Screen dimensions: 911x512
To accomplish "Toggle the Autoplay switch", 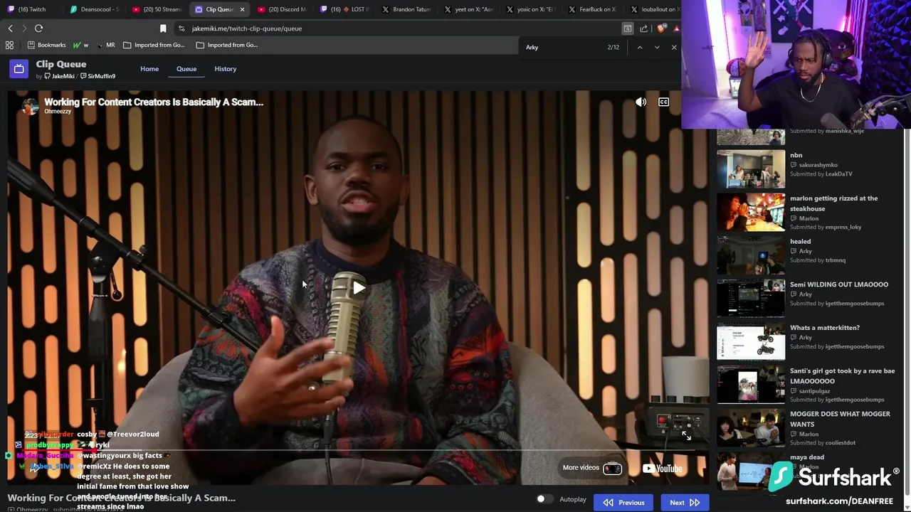I will point(544,499).
